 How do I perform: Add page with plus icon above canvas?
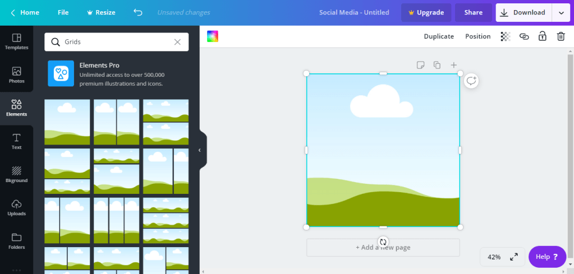tap(454, 65)
